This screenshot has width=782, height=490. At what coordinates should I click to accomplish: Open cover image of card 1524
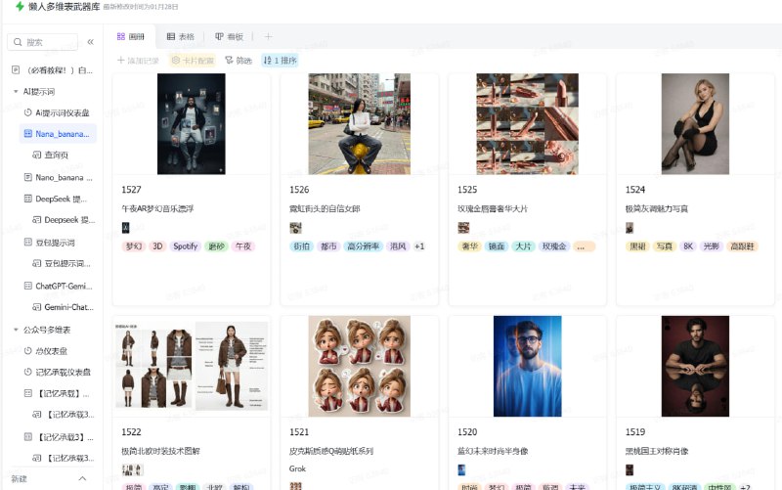pos(695,124)
